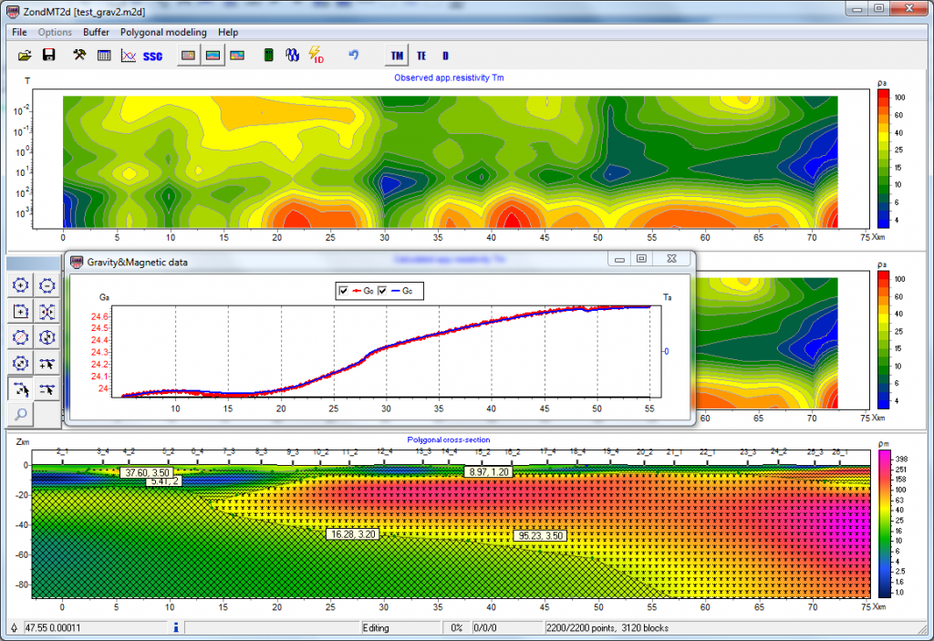Toggle the red Gc curve checkbox
Image resolution: width=934 pixels, height=641 pixels.
click(344, 291)
